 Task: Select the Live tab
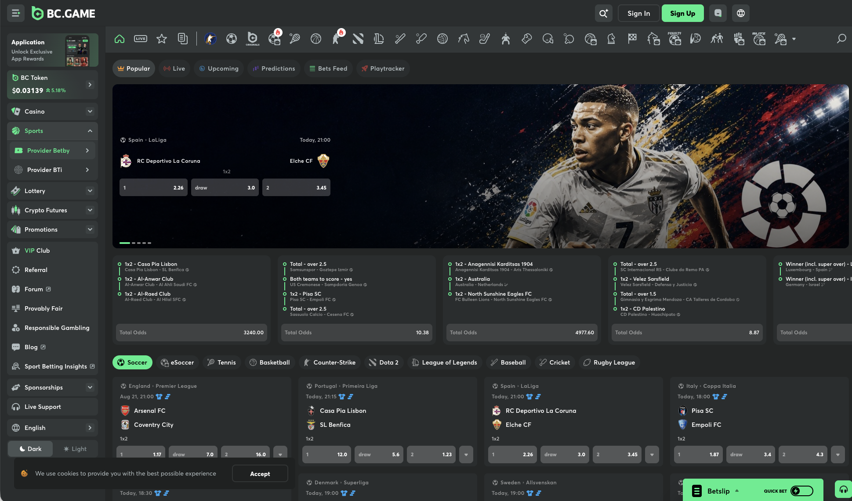pos(174,68)
